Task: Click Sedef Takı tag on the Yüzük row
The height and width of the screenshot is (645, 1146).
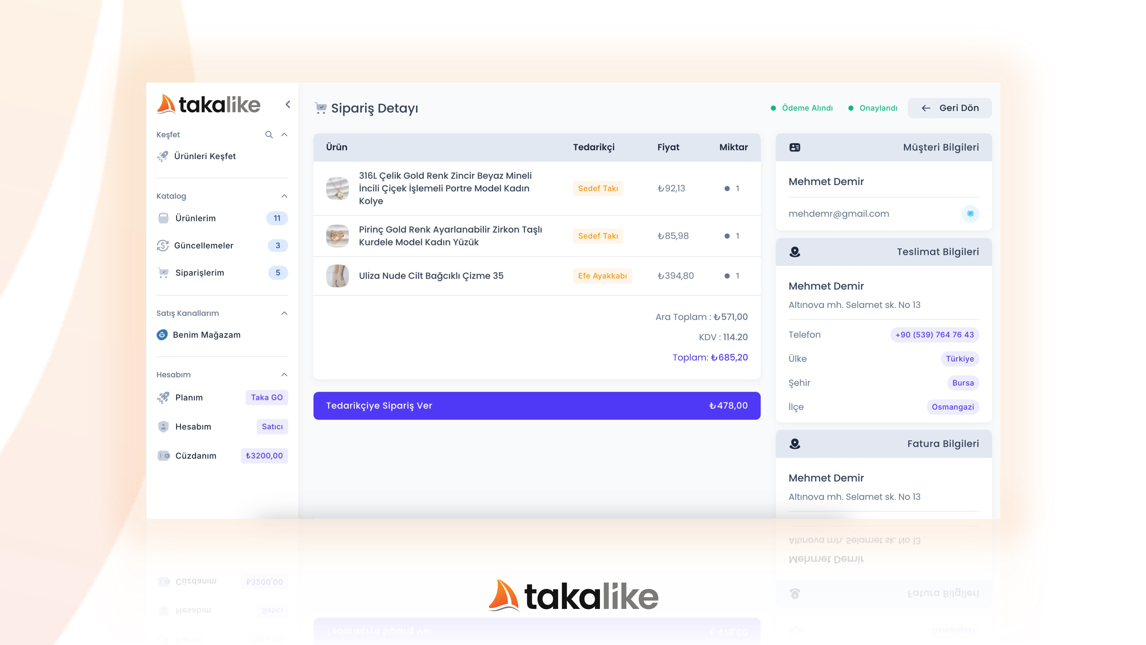Action: [x=598, y=236]
